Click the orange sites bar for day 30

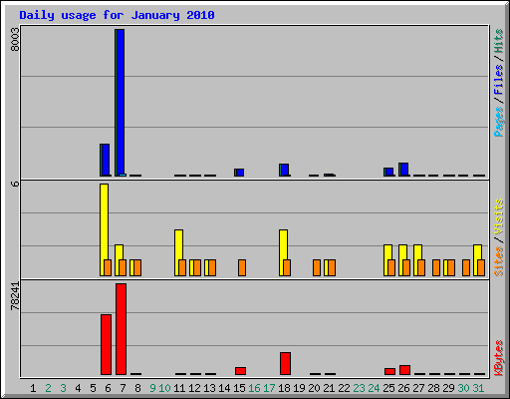[x=466, y=267]
